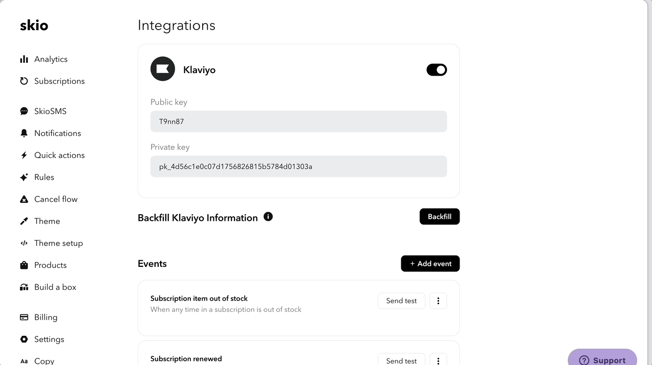The width and height of the screenshot is (652, 365).
Task: Navigate to Build a box
Action: click(54, 287)
